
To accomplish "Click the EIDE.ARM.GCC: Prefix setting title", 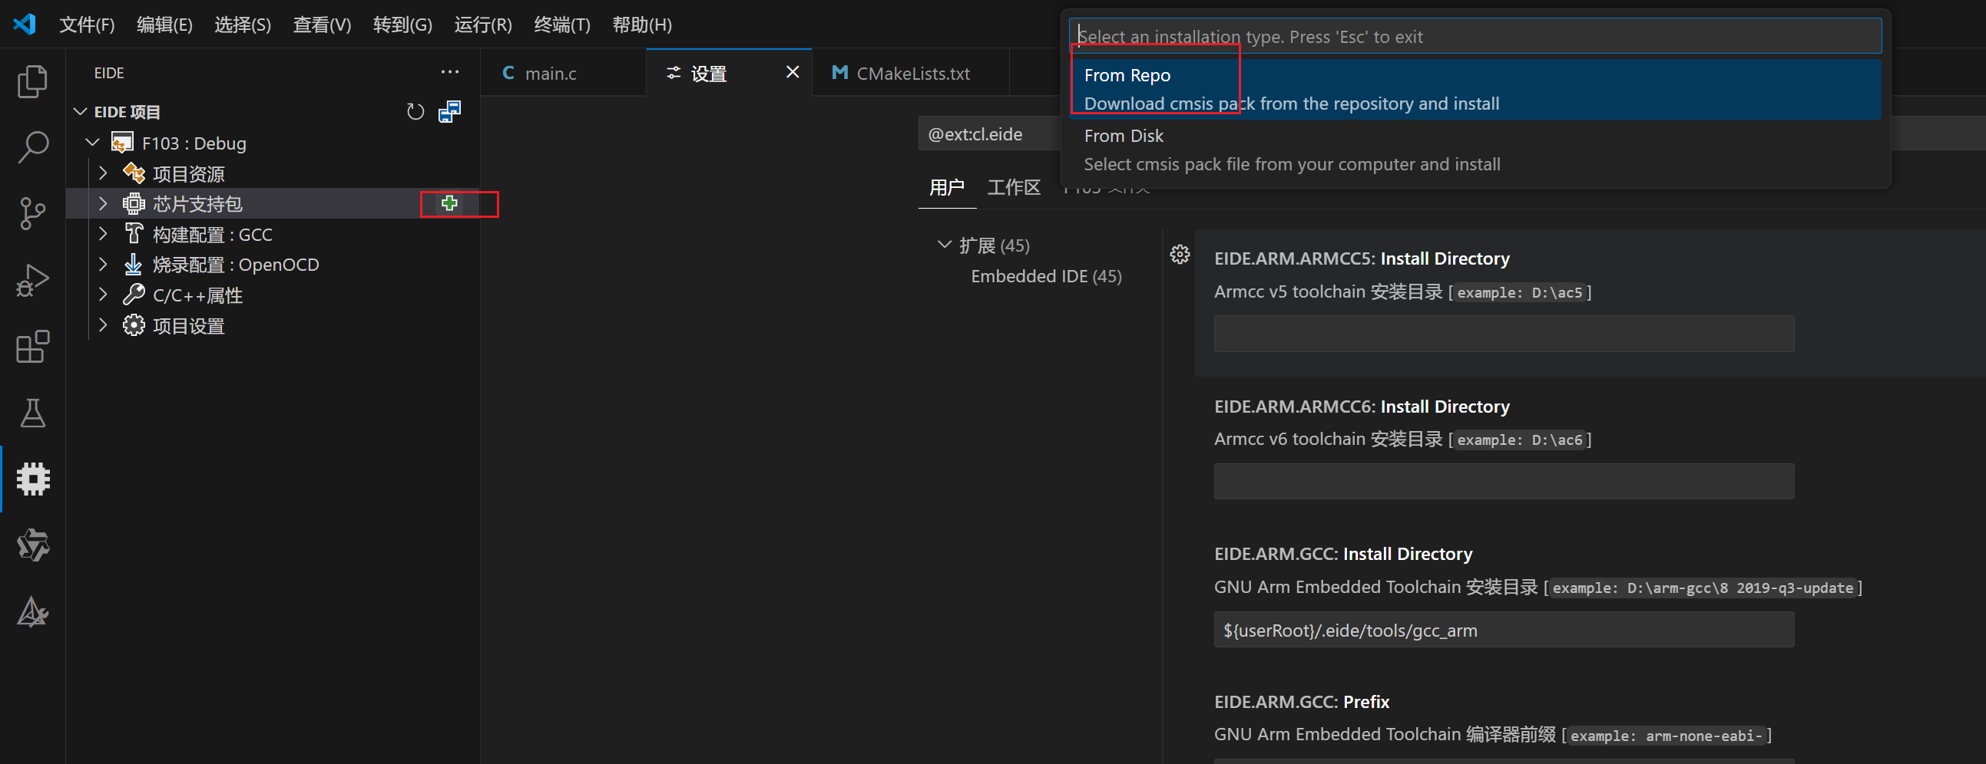I will click(1302, 702).
